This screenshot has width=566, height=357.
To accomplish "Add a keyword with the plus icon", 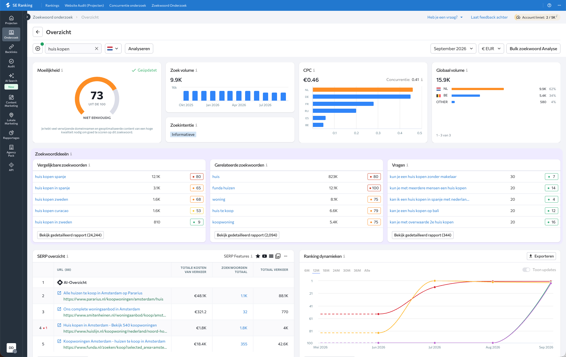I will click(x=38, y=49).
